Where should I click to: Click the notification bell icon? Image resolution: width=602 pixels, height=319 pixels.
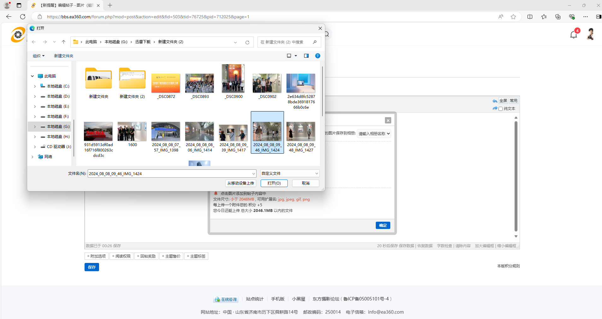tap(574, 35)
